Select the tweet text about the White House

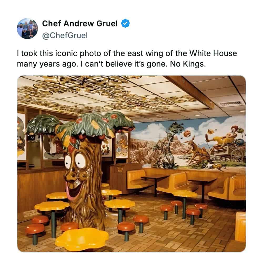(127, 58)
